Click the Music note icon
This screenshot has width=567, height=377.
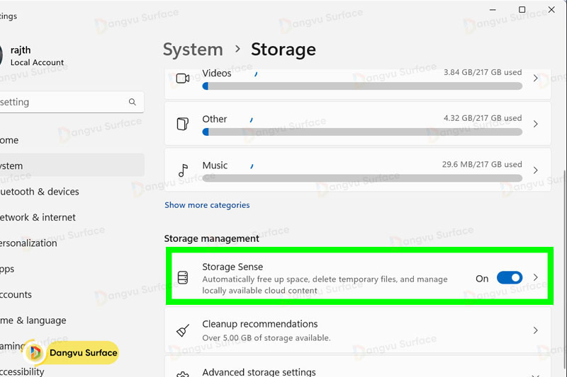pos(183,170)
